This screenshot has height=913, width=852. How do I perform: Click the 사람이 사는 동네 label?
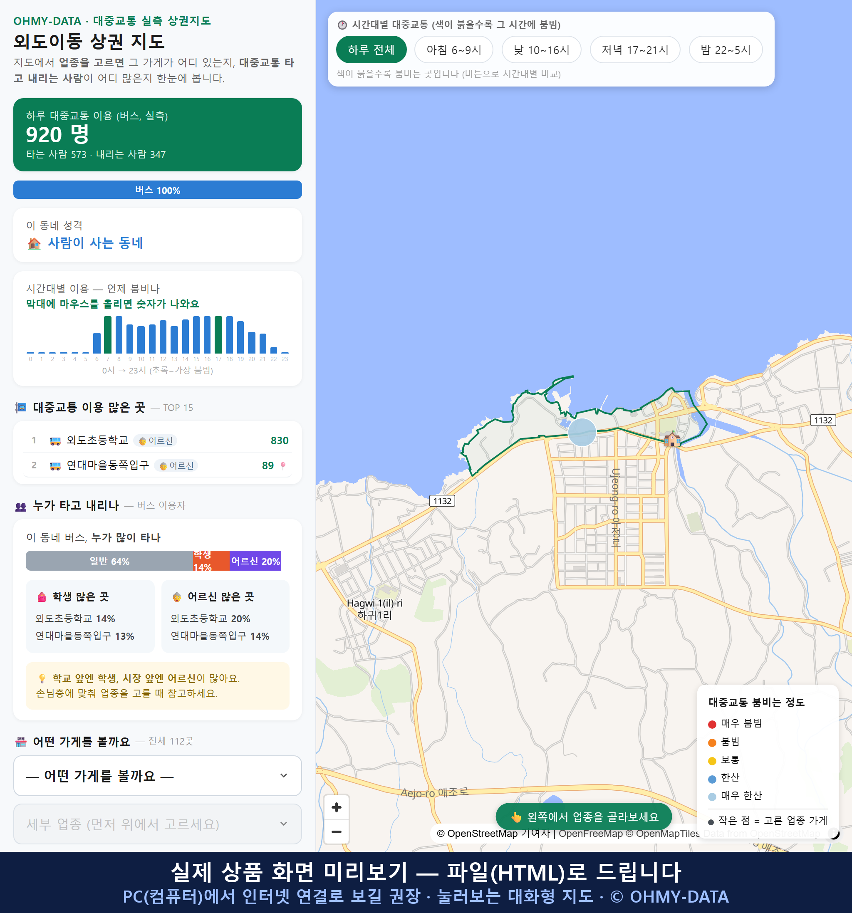coord(96,243)
